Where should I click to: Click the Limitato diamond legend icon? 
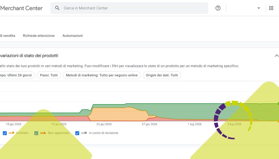click(x=11, y=133)
